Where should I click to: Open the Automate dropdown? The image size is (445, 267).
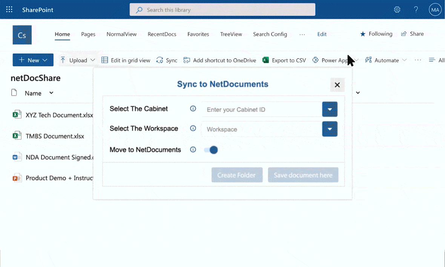(x=386, y=60)
